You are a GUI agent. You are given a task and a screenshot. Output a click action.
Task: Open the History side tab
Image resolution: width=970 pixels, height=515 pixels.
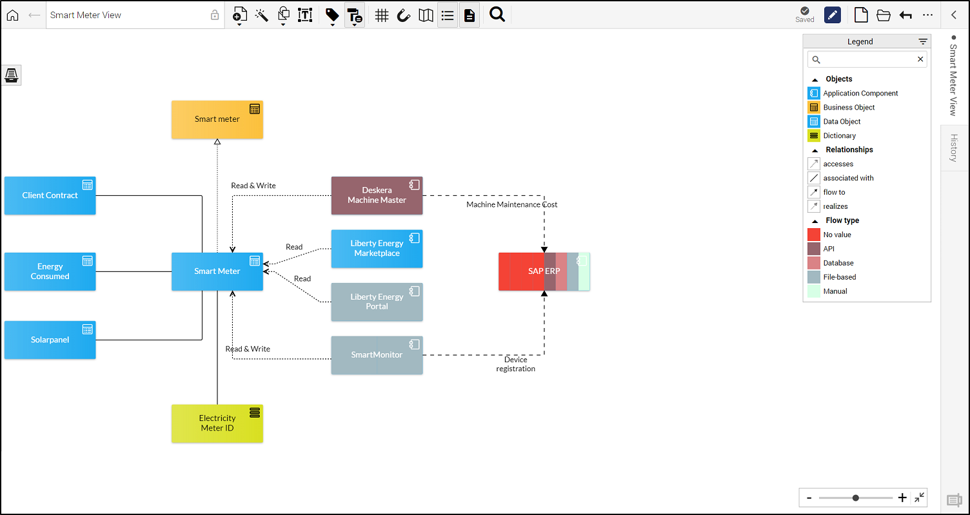click(x=953, y=148)
